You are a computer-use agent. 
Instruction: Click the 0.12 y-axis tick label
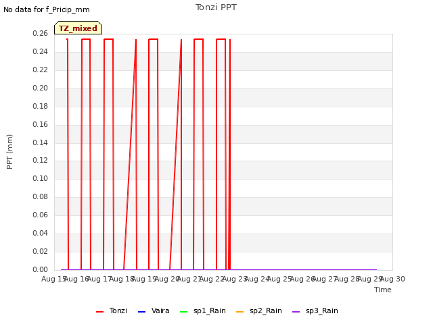[x=41, y=160]
